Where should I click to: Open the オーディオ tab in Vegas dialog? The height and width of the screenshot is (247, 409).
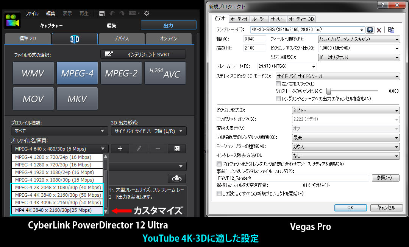tap(239, 19)
